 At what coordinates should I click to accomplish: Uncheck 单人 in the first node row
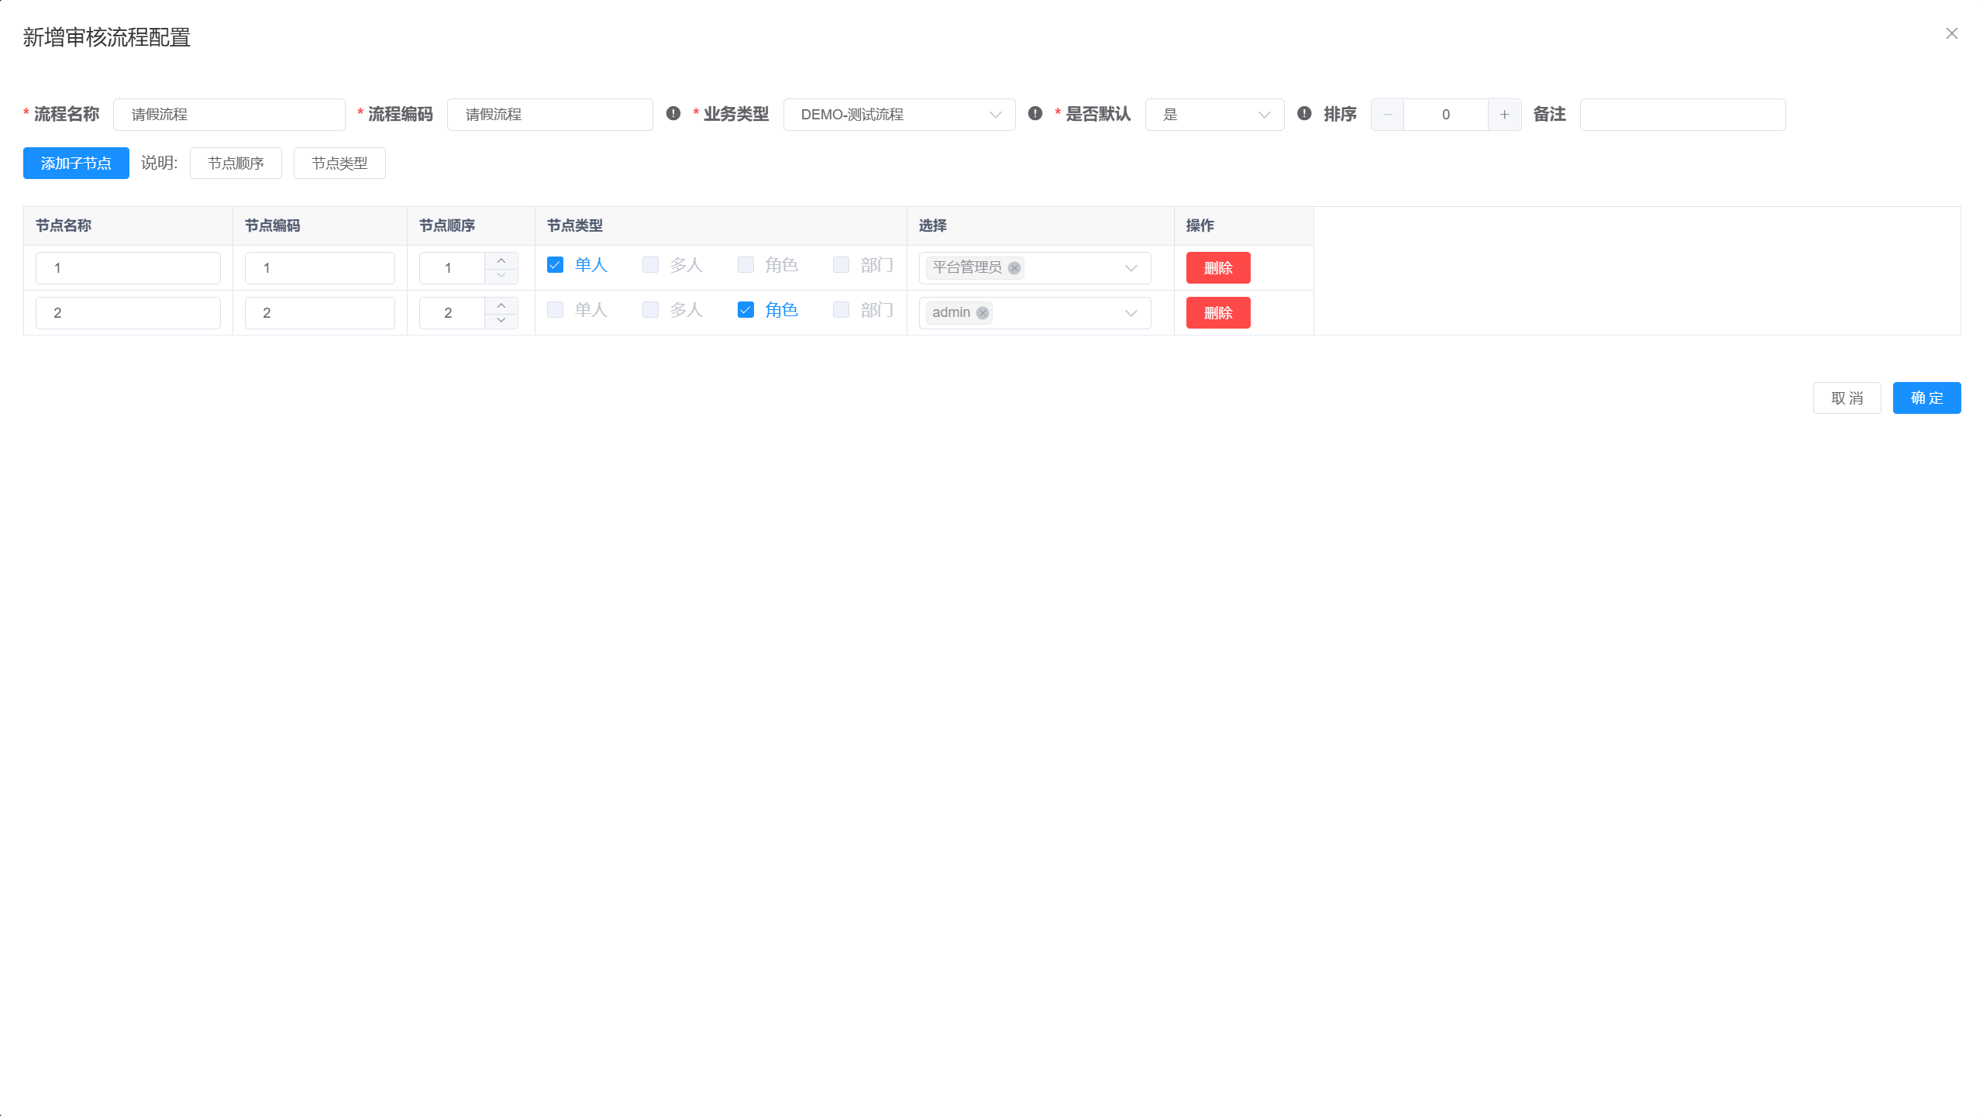pyautogui.click(x=555, y=265)
